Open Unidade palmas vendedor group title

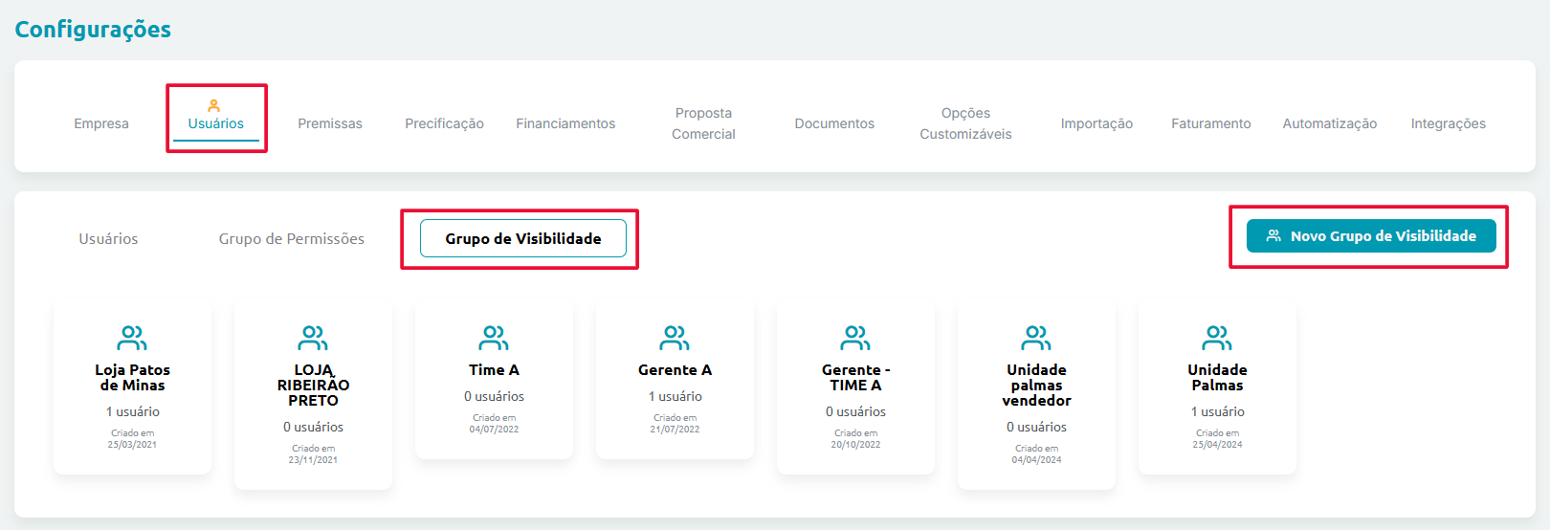click(x=1036, y=385)
